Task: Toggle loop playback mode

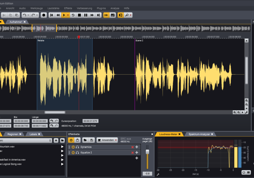Action: (x=73, y=15)
